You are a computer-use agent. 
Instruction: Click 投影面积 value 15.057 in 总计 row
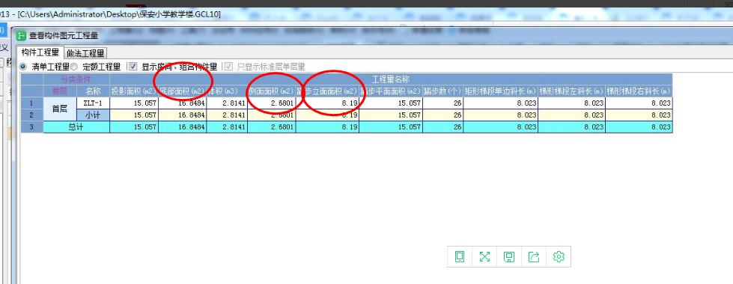click(x=134, y=127)
